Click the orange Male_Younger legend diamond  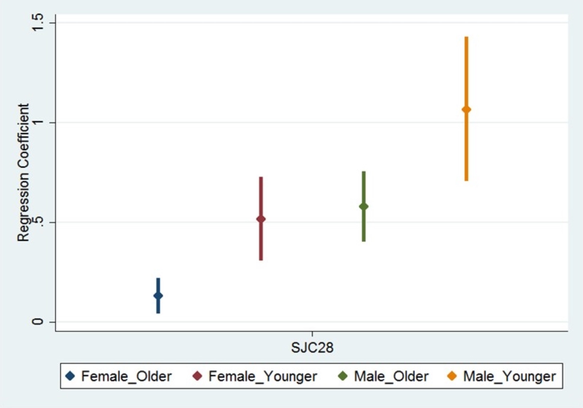[452, 376]
